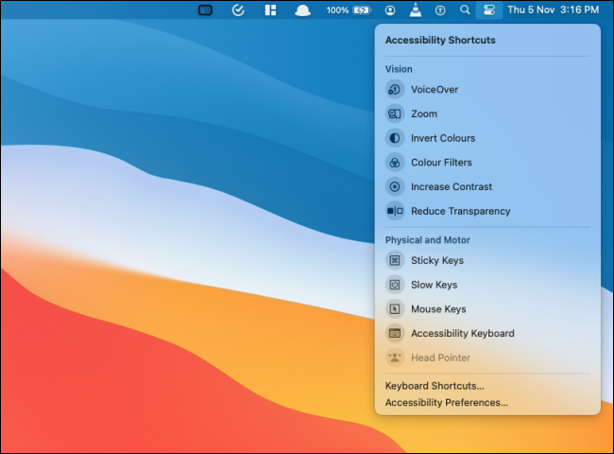Click the Accessibility Shortcuts heading

[440, 40]
